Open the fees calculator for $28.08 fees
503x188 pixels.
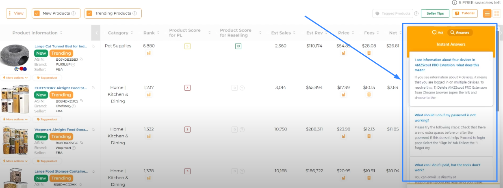pyautogui.click(x=369, y=53)
